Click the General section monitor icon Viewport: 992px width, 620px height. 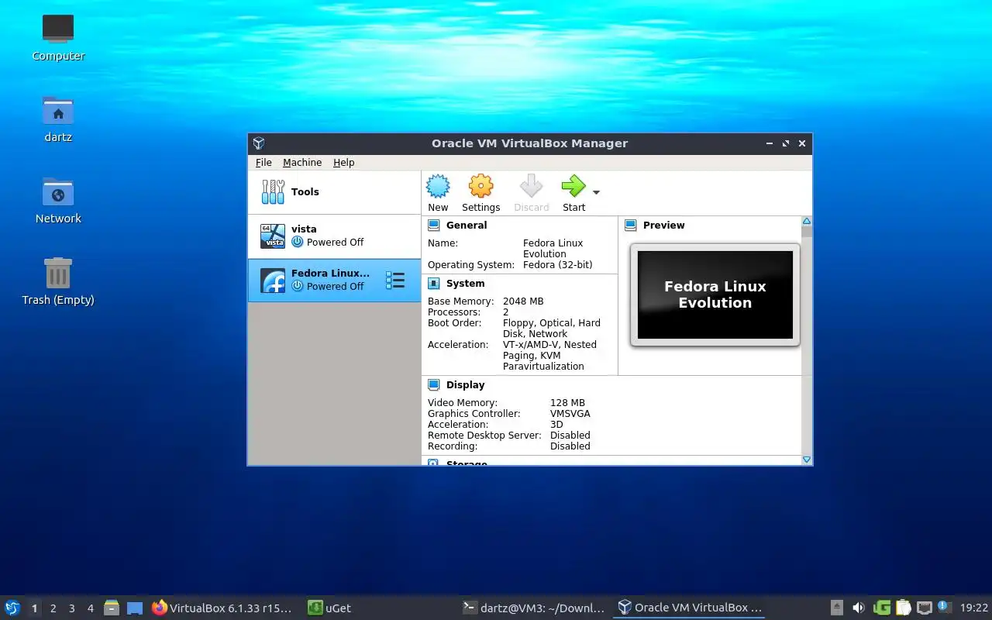pyautogui.click(x=434, y=225)
